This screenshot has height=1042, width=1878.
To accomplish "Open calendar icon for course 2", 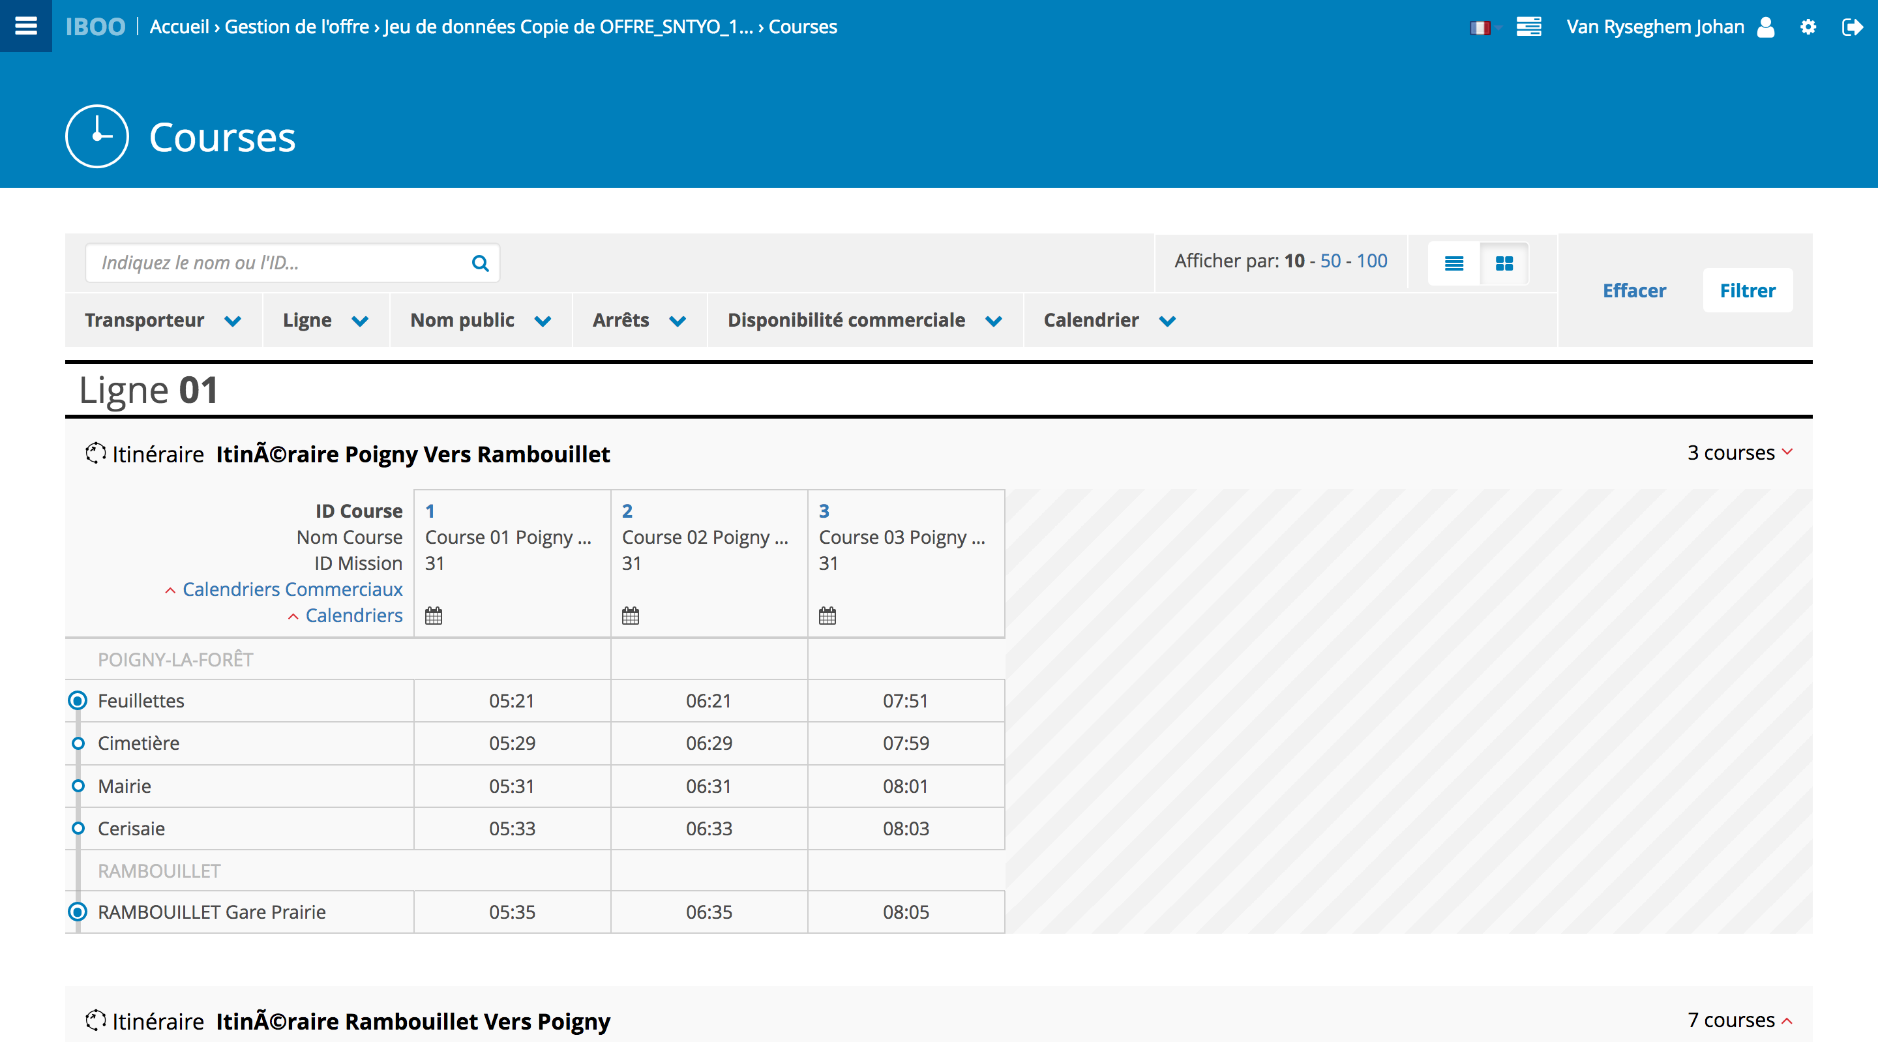I will click(631, 616).
